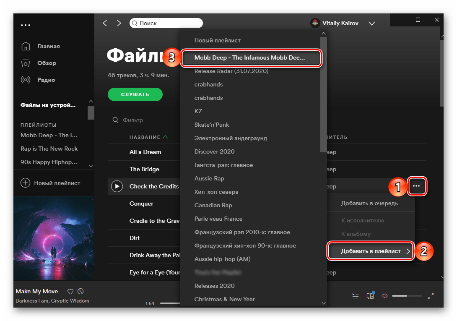Like Make My Move with heart icon
457x321 pixels.
point(70,291)
